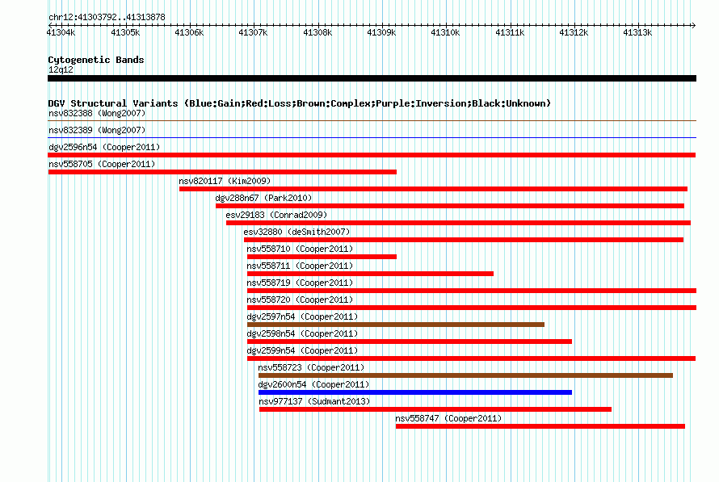Click the nsv977137 (Sudmant2013) label
Viewport: 719px width, 482px height.
[314, 401]
